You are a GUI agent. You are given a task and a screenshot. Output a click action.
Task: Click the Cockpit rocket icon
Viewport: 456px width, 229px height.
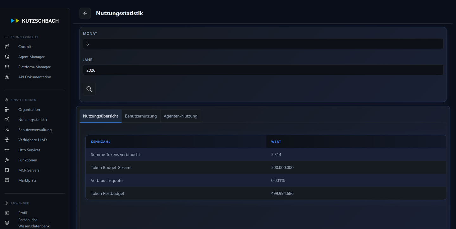point(7,47)
